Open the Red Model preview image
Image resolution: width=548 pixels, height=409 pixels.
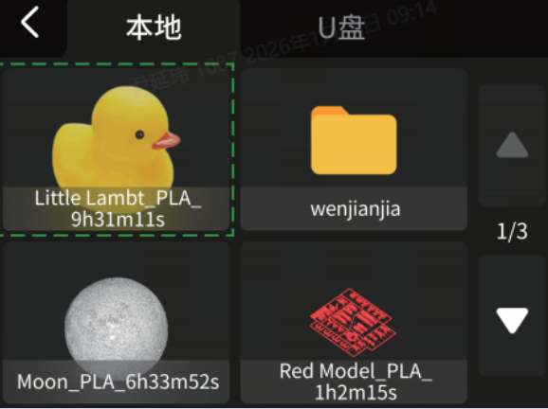pyautogui.click(x=353, y=322)
